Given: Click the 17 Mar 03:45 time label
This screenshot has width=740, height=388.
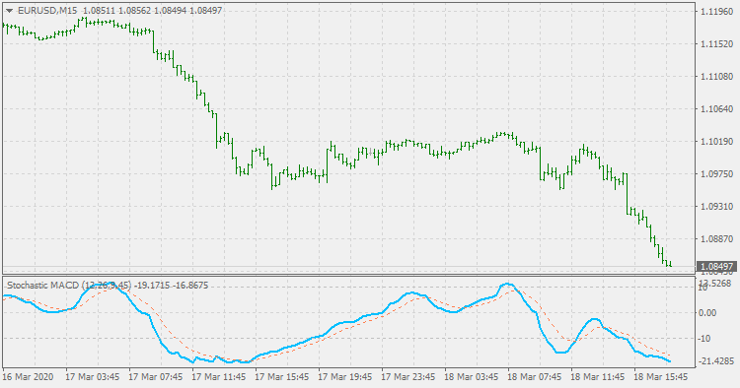Looking at the screenshot, I should click(92, 377).
